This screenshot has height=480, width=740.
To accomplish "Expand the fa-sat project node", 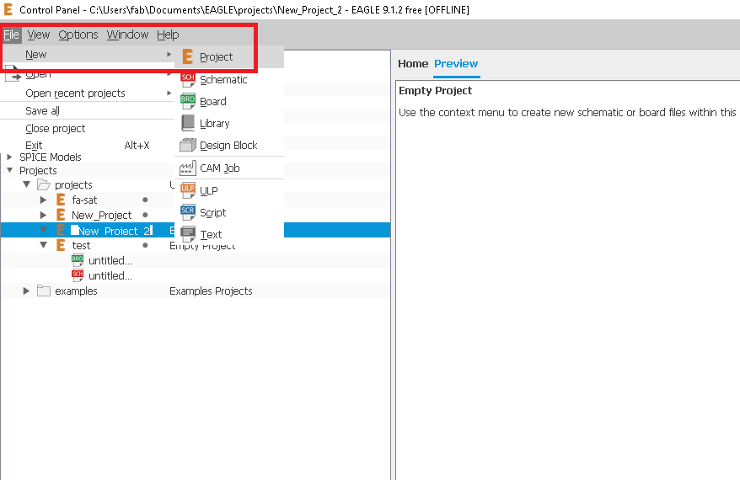I will [43, 200].
